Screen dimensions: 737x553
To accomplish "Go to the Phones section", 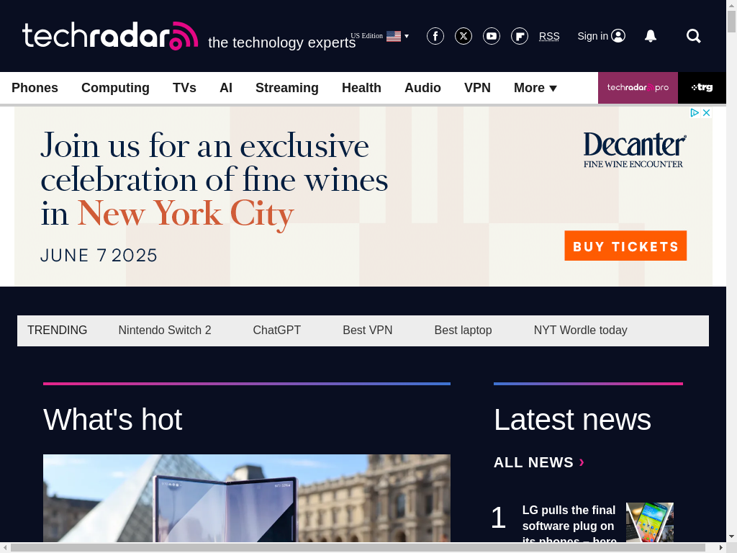I will [35, 88].
